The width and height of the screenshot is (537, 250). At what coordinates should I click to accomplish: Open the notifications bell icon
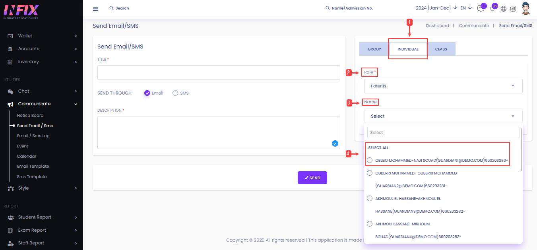tap(492, 9)
